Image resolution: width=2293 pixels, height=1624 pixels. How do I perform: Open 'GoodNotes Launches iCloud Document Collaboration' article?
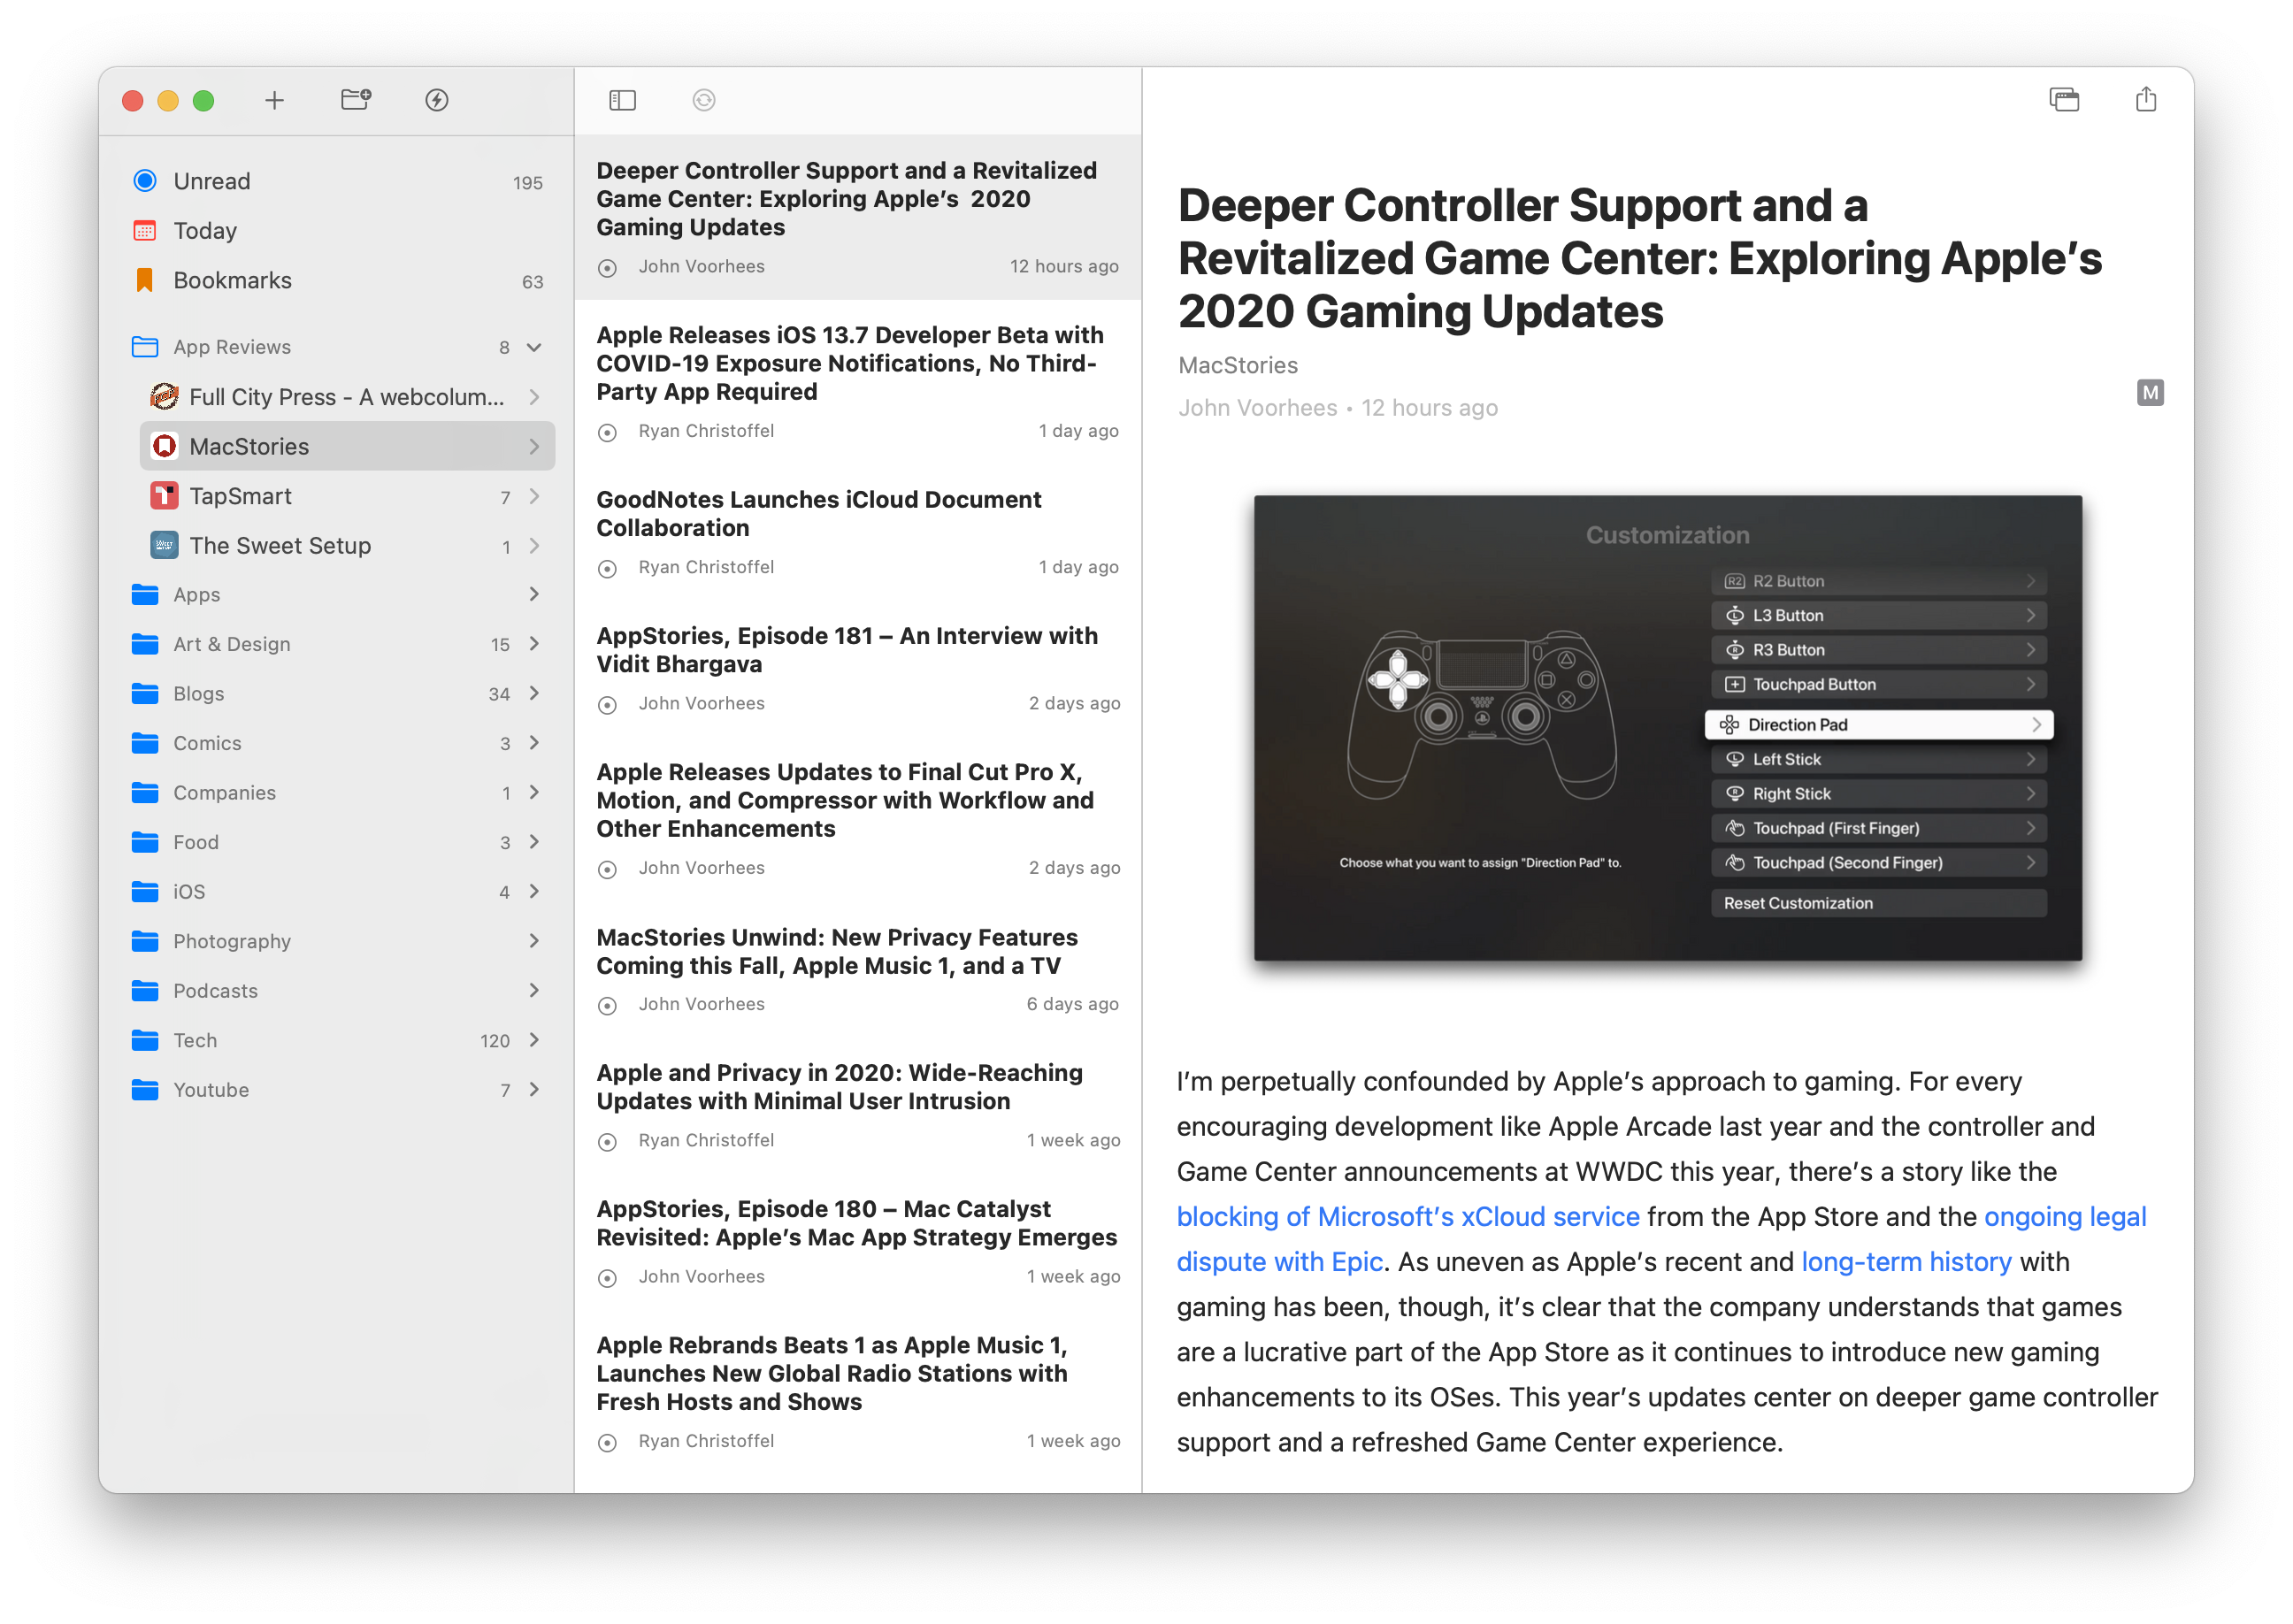[858, 533]
